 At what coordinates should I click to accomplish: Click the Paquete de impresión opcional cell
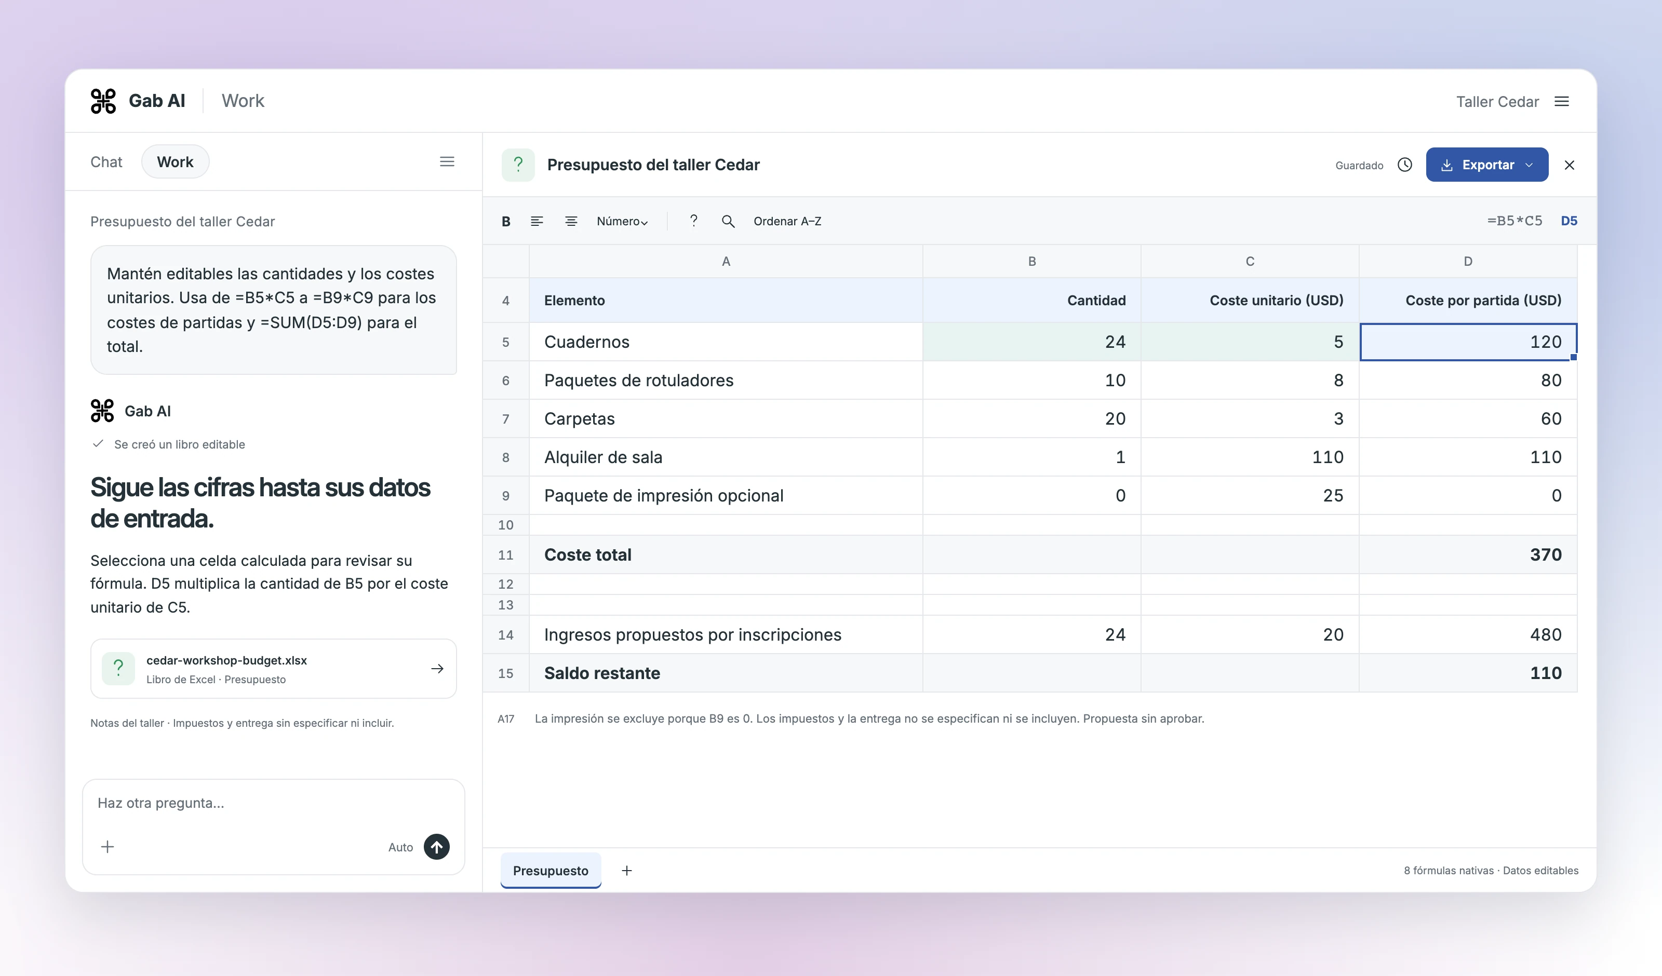(x=726, y=496)
